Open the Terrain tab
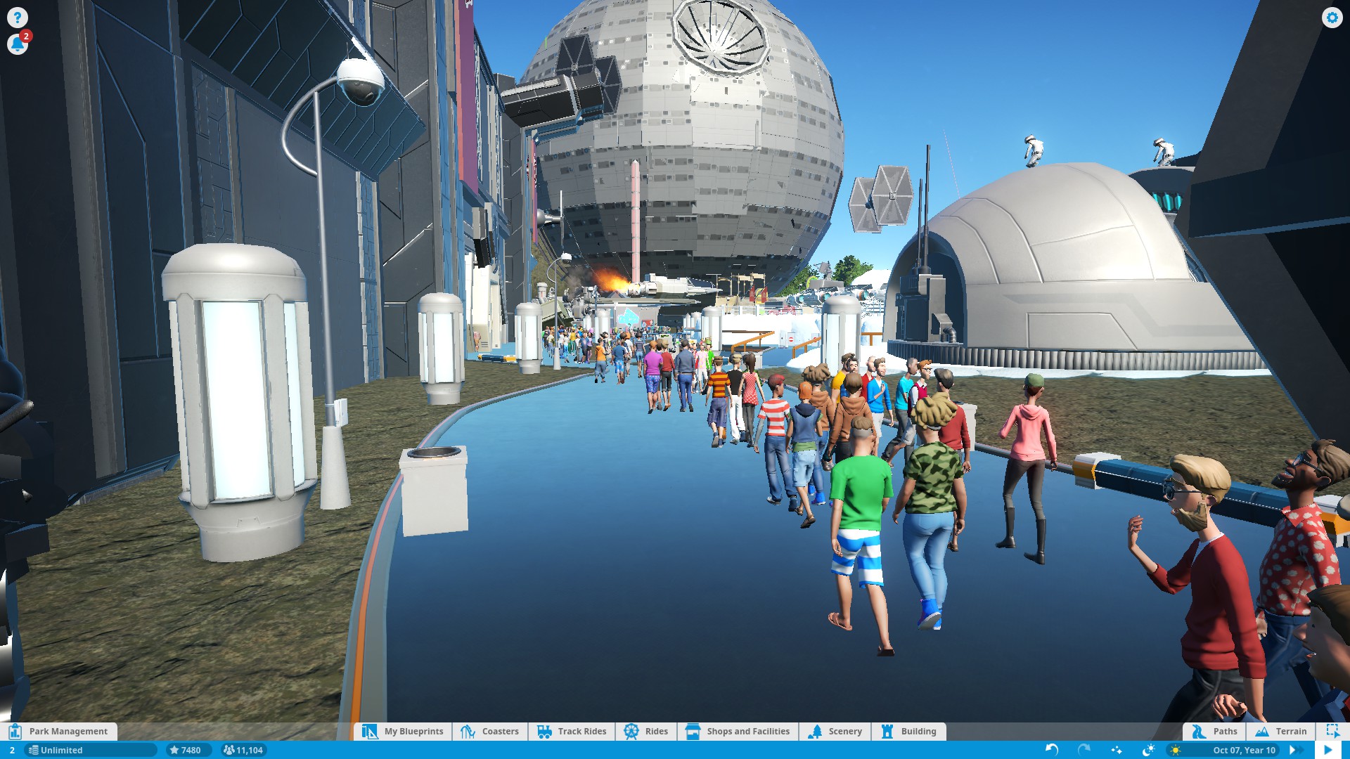 point(1281,732)
